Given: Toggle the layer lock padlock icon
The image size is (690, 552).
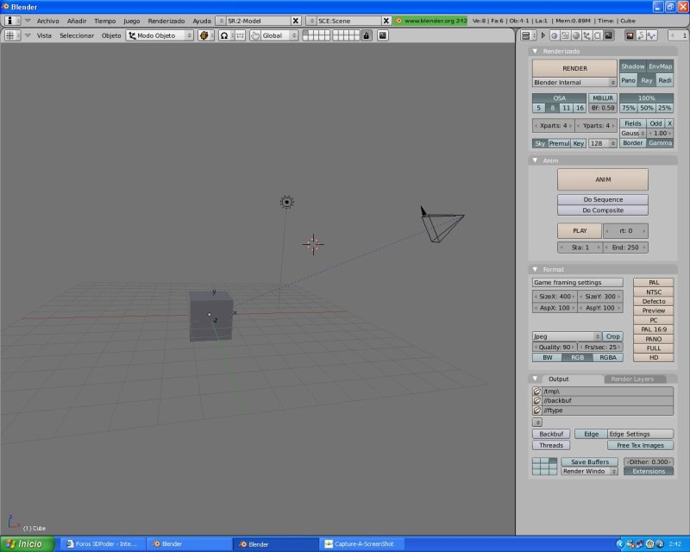Looking at the screenshot, I should 367,35.
